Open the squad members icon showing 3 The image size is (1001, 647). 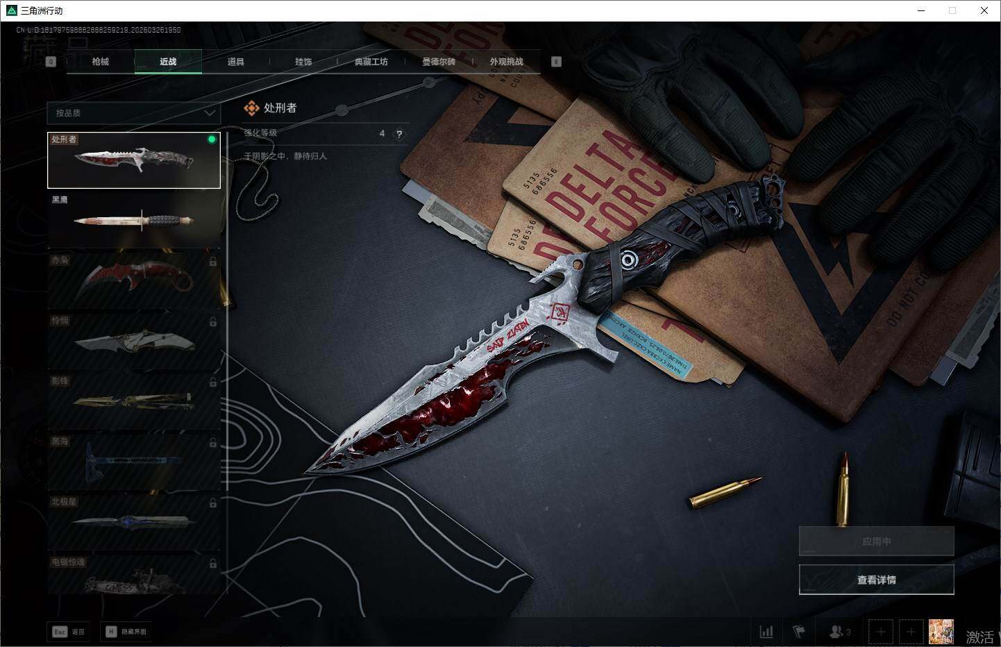pos(840,632)
